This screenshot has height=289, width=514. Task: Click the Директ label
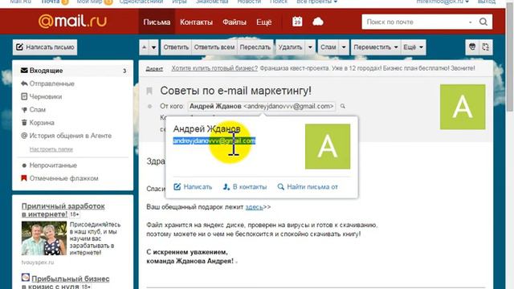click(x=154, y=68)
